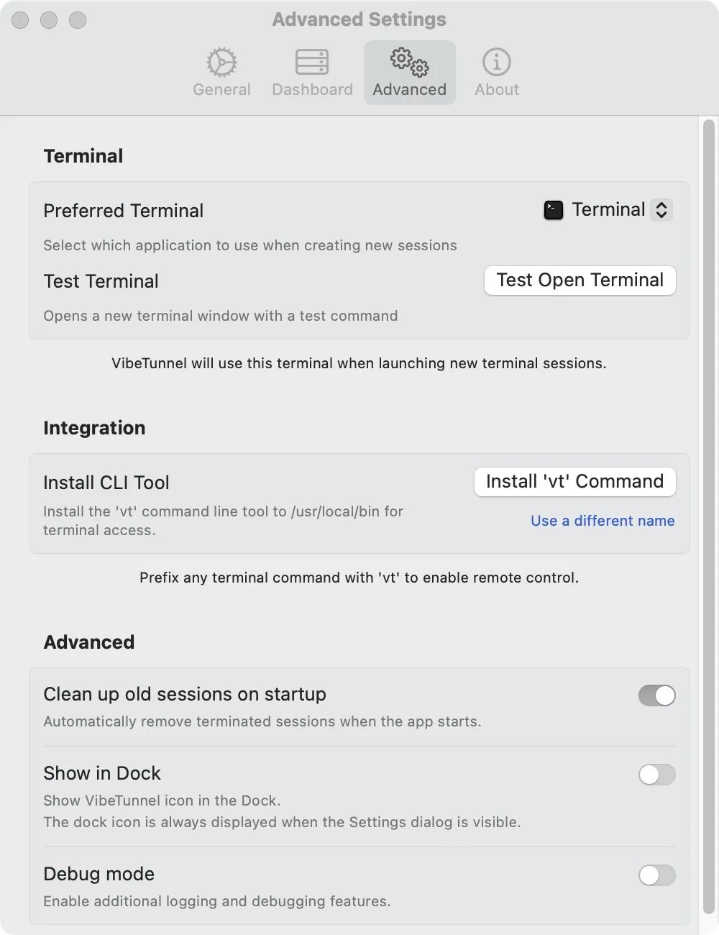This screenshot has width=719, height=935.
Task: Switch to the Dashboard tab label
Action: click(x=312, y=90)
